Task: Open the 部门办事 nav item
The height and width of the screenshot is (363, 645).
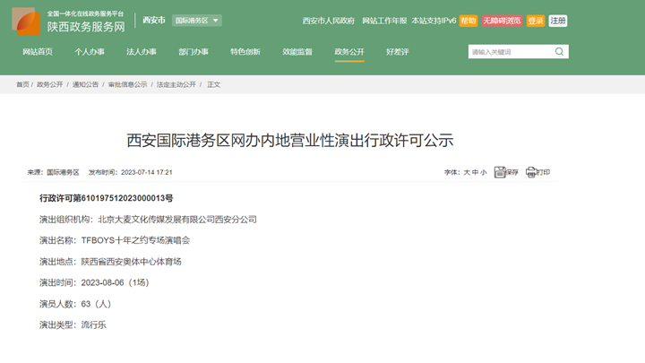Action: click(x=193, y=52)
